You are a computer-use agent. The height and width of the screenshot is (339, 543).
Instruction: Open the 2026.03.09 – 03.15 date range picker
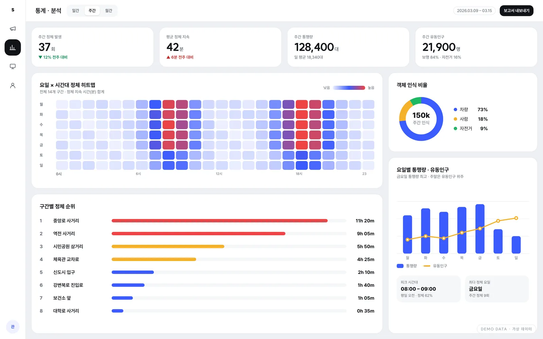[x=474, y=11]
